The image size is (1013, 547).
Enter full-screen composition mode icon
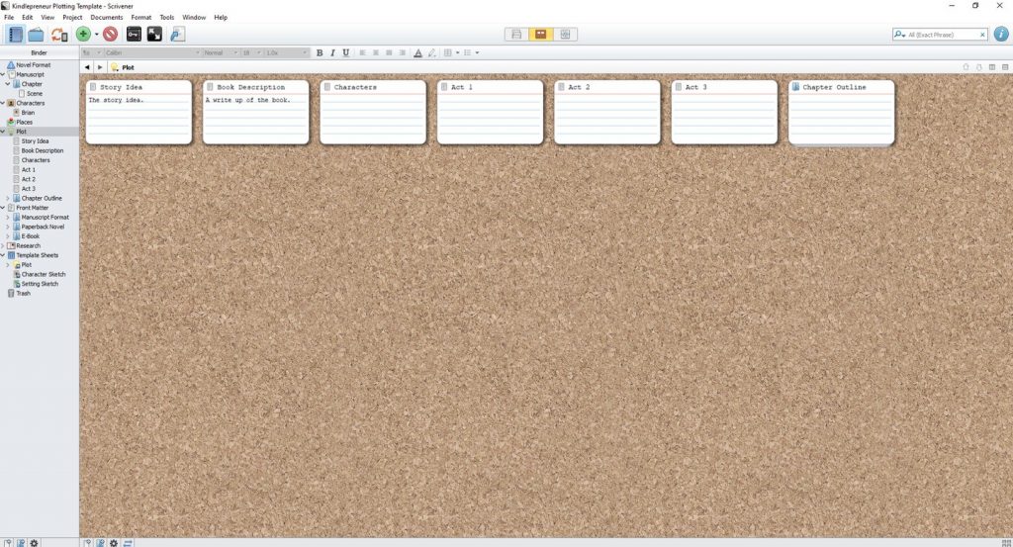[154, 35]
